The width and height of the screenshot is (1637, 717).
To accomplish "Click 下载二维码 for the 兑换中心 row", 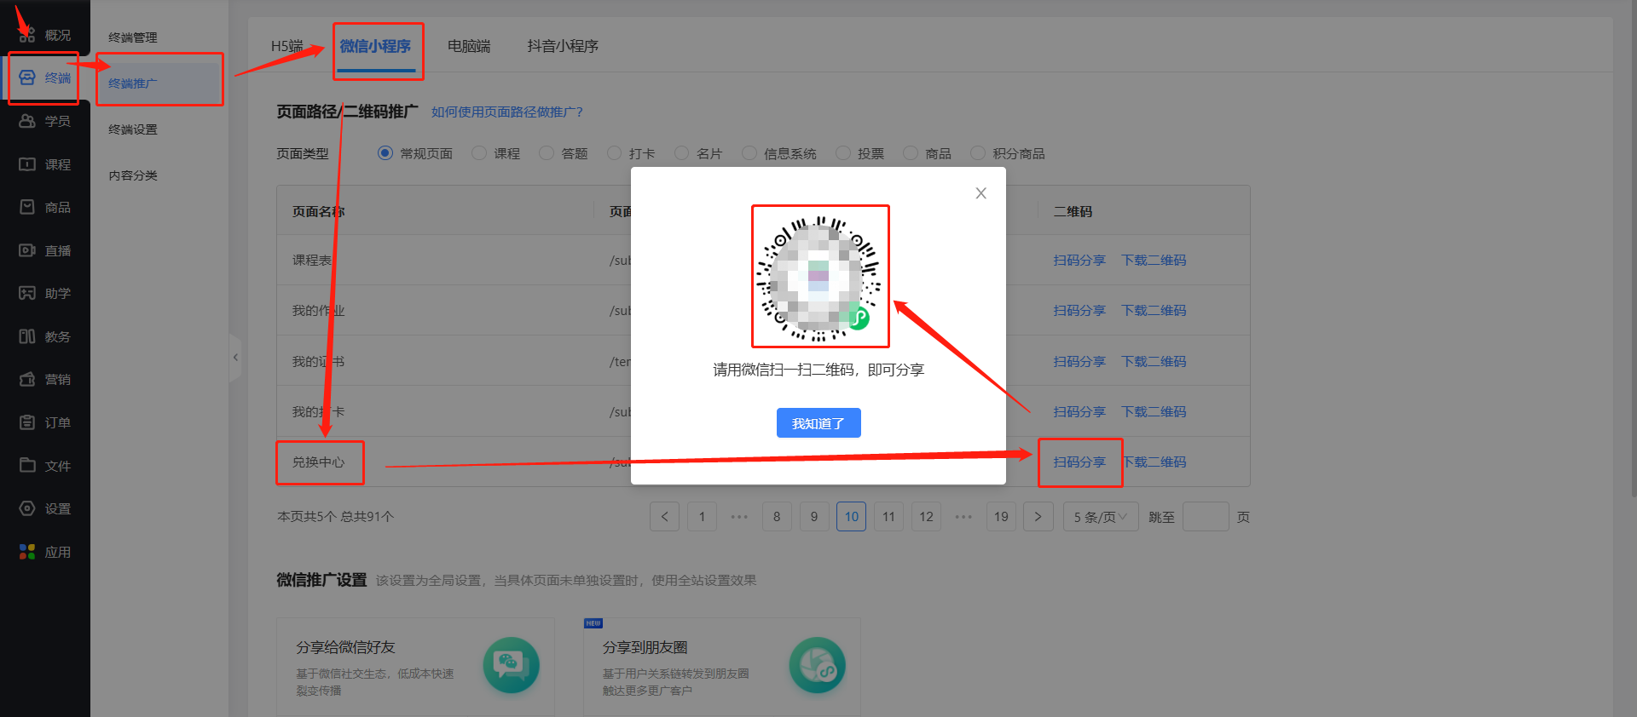I will tap(1154, 462).
